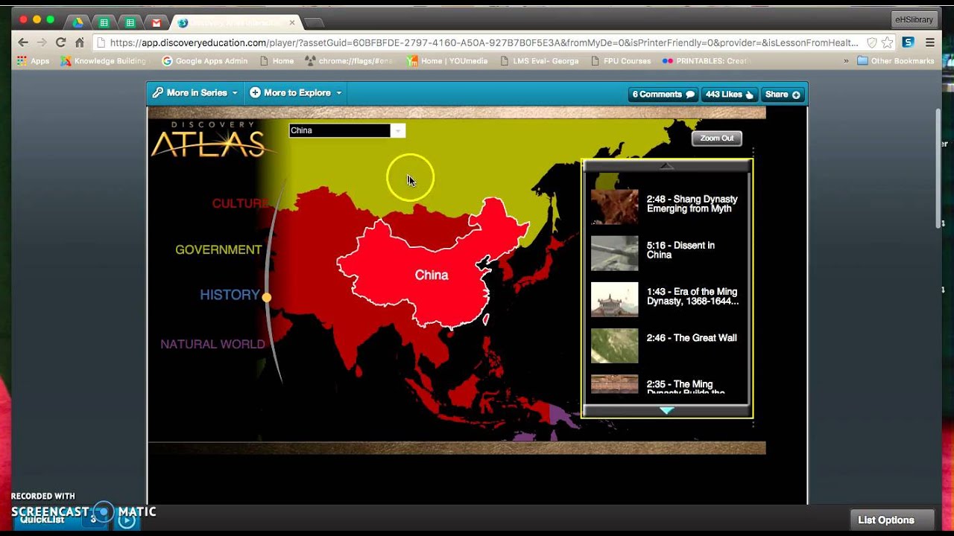Click the orange dial marker beside HISTORY

point(267,297)
